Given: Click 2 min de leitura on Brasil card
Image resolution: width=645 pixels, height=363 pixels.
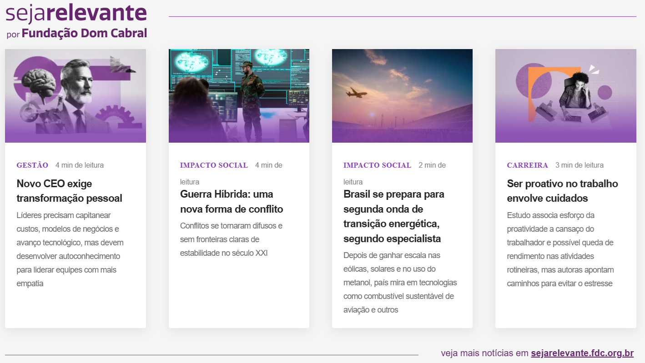Looking at the screenshot, I should [x=394, y=174].
